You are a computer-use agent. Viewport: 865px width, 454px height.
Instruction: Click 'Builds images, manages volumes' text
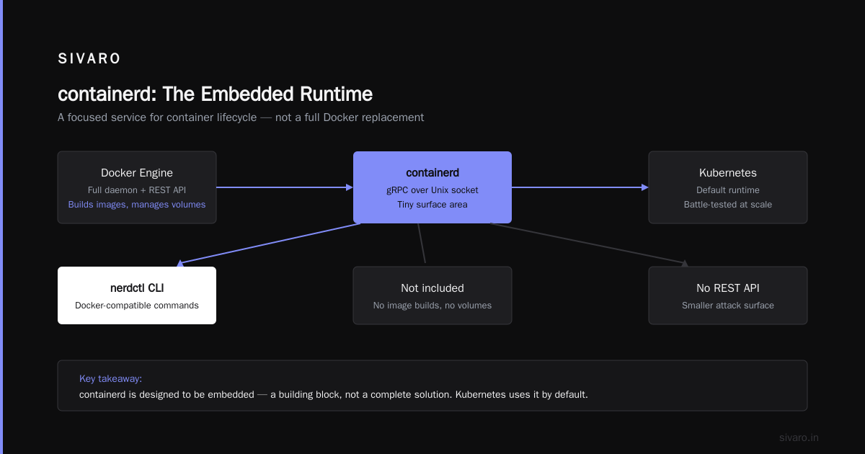point(137,205)
